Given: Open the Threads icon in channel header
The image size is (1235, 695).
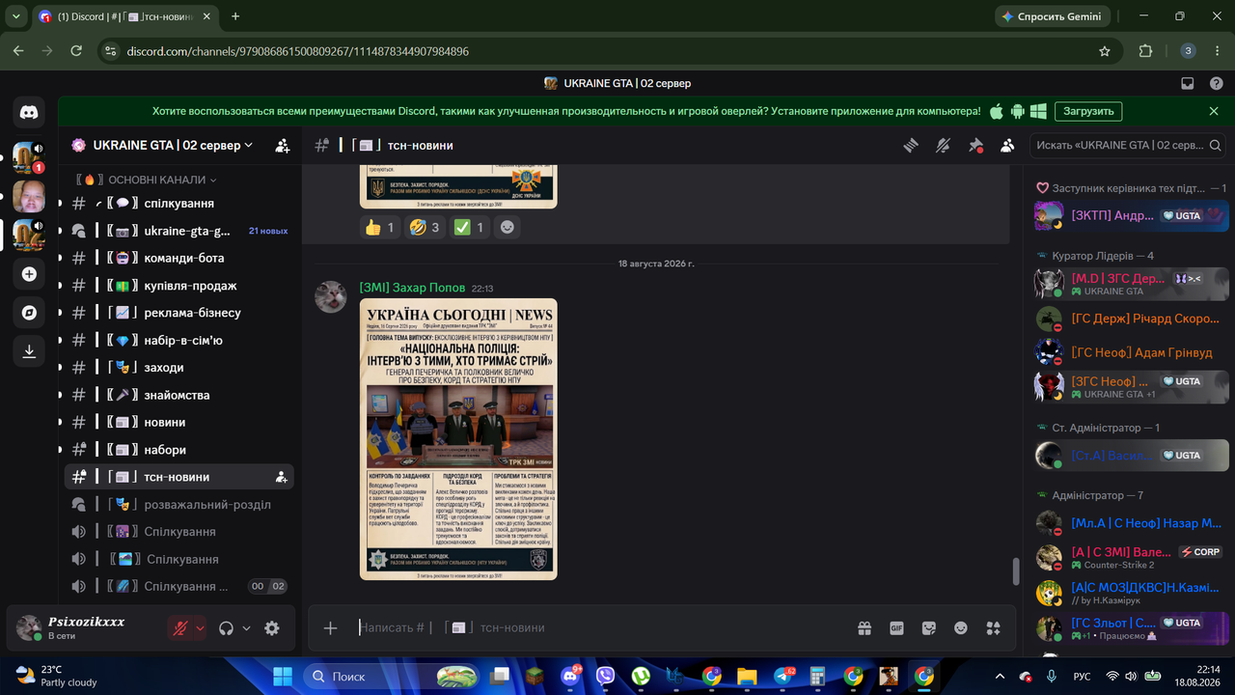Looking at the screenshot, I should click(x=910, y=146).
